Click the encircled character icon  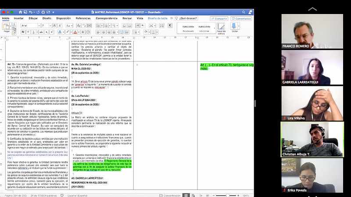coord(88,32)
